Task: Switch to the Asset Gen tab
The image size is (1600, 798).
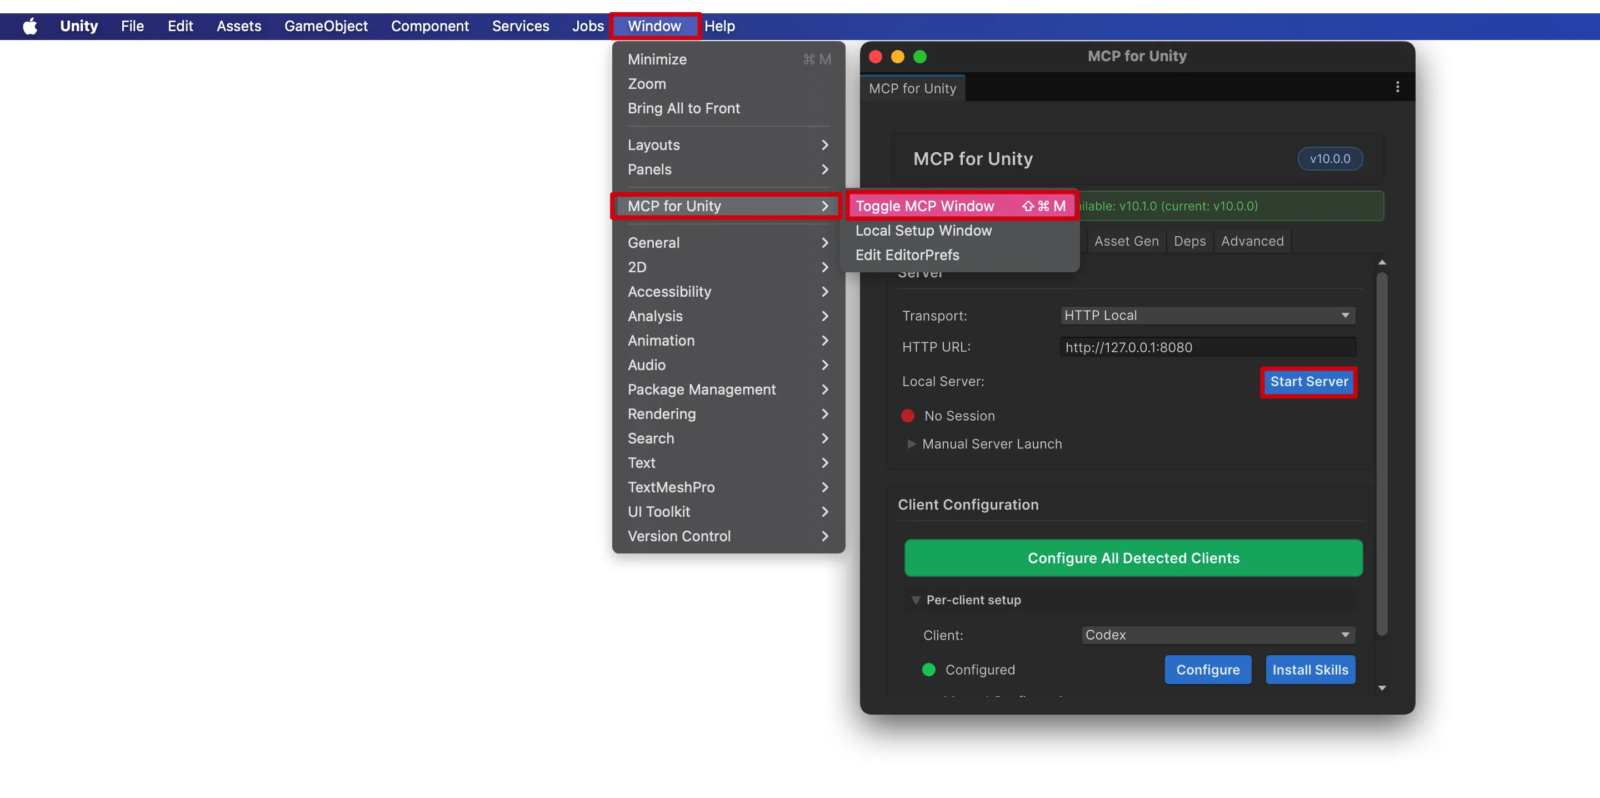Action: 1126,241
